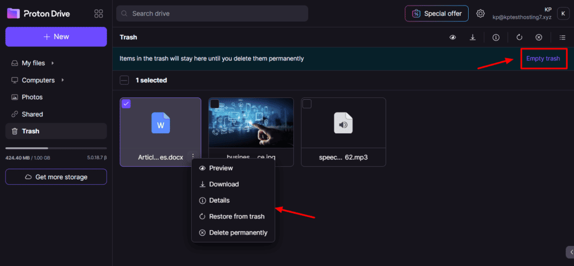Open the Proton apps grid switcher

tap(99, 13)
